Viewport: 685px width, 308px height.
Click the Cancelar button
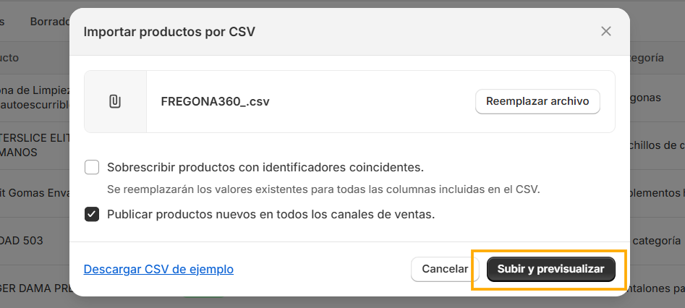tap(445, 269)
